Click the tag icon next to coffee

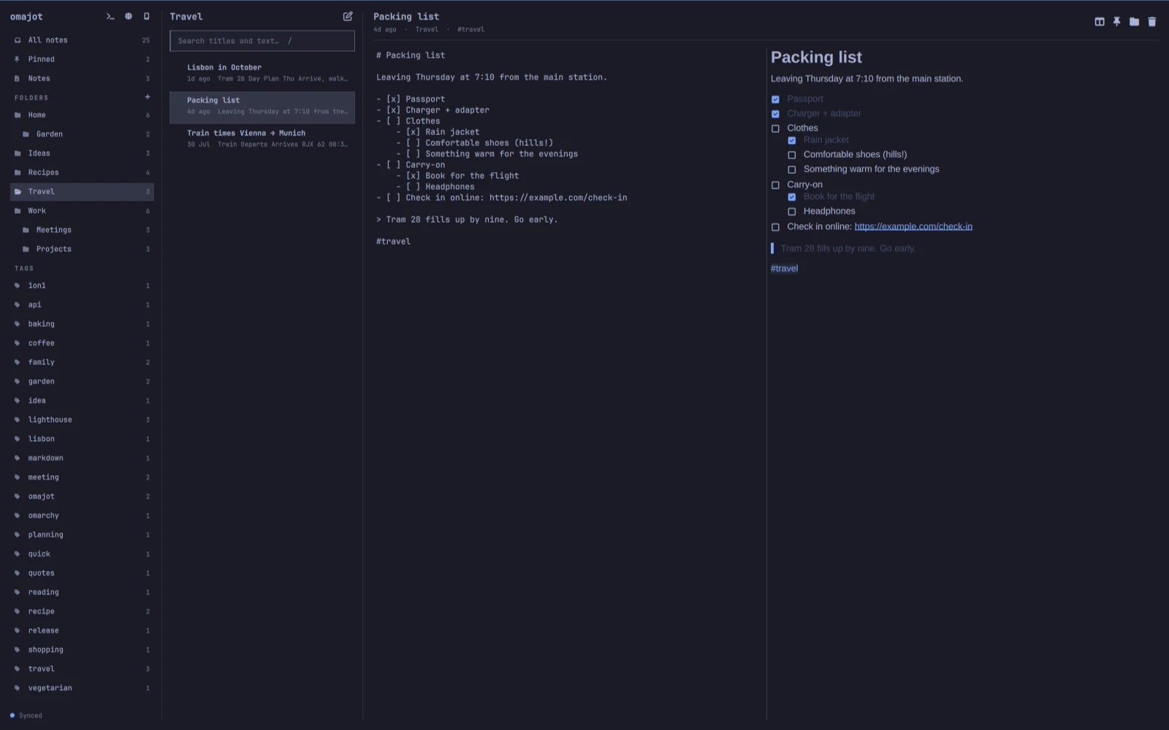point(18,343)
